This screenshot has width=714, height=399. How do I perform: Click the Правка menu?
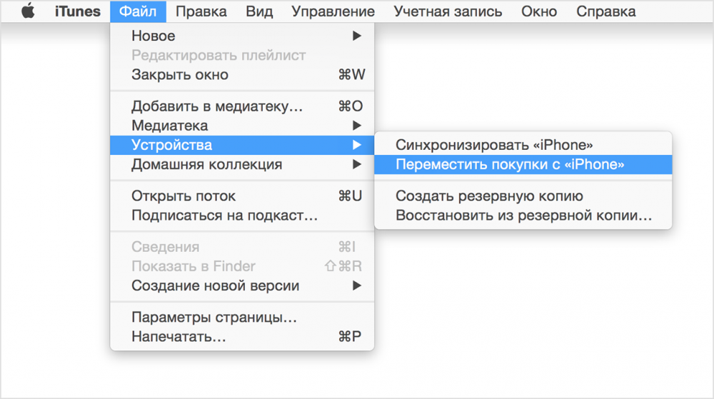pos(201,11)
